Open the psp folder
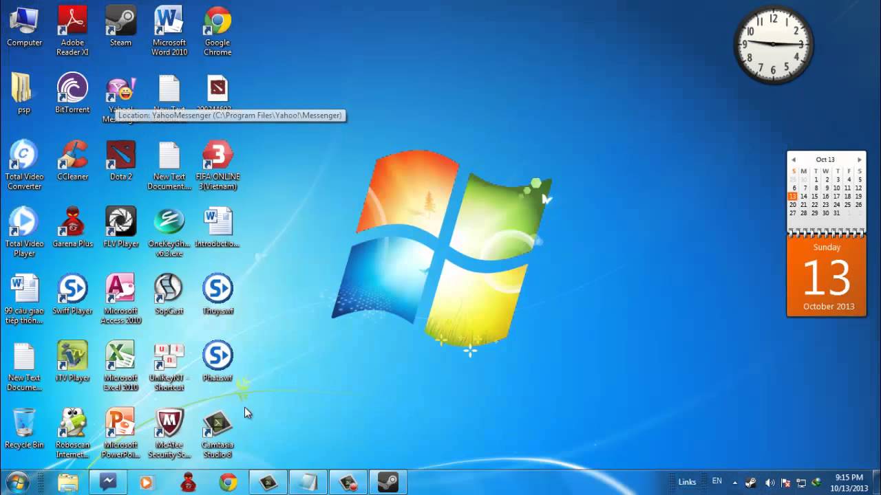This screenshot has width=881, height=495. [24, 94]
